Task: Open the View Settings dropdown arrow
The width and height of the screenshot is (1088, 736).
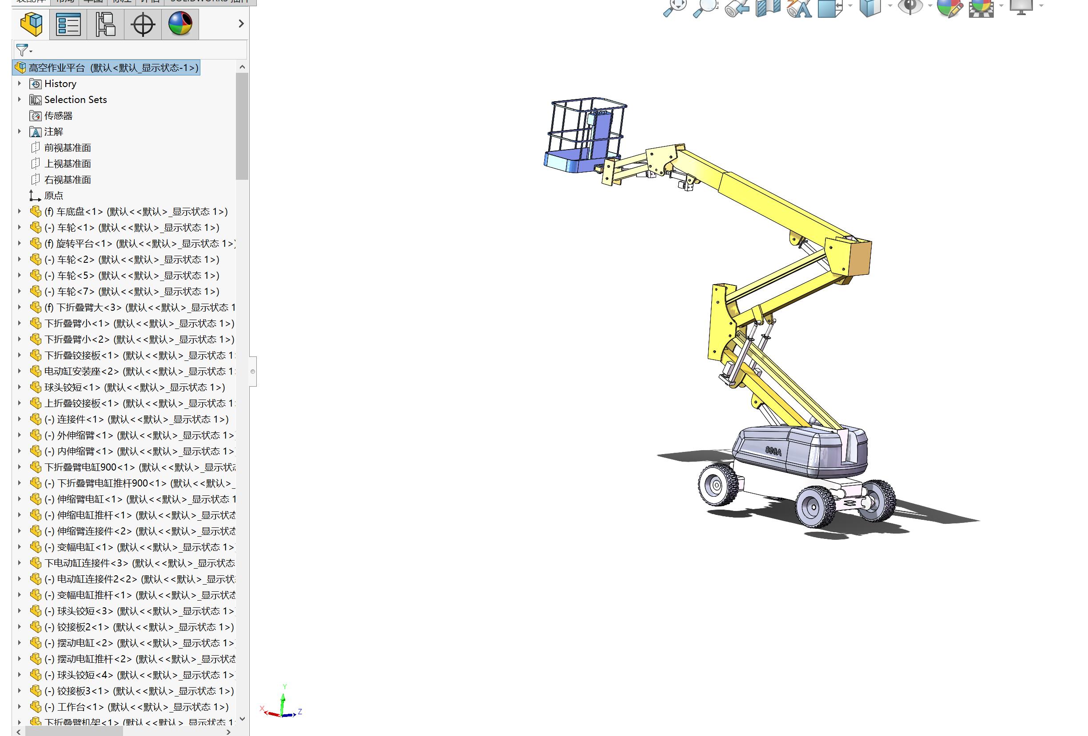Action: pyautogui.click(x=1041, y=6)
